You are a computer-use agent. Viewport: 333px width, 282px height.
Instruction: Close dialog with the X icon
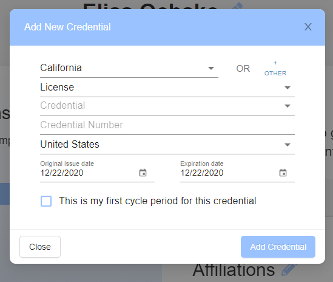point(308,27)
